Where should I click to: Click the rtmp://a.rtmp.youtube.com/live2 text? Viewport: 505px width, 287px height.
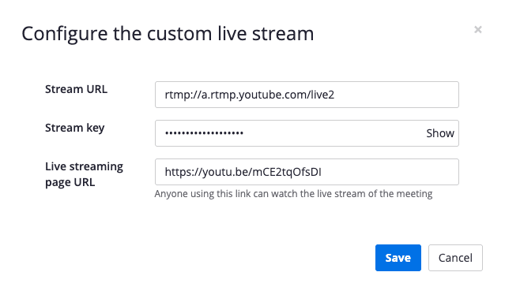coord(250,95)
